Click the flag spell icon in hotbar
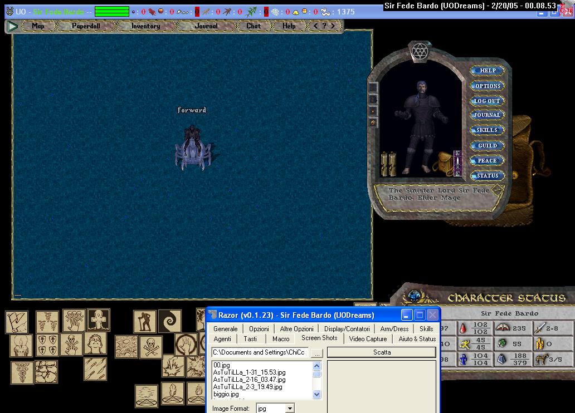575x413 pixels. pyautogui.click(x=17, y=322)
